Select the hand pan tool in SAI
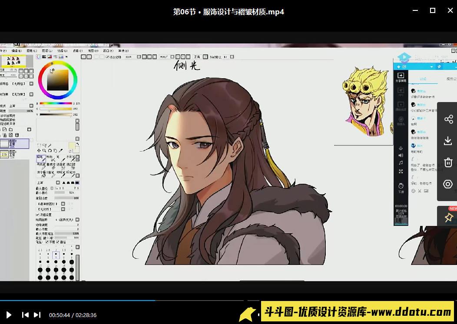Viewport: 457px width, 324px height. tap(55, 151)
